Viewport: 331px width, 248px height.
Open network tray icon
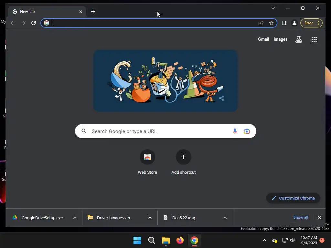pos(285,240)
